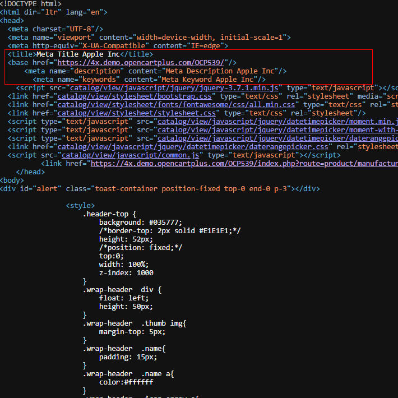The height and width of the screenshot is (398, 398).
Task: Open the moment-with-locales script link
Action: point(277,129)
